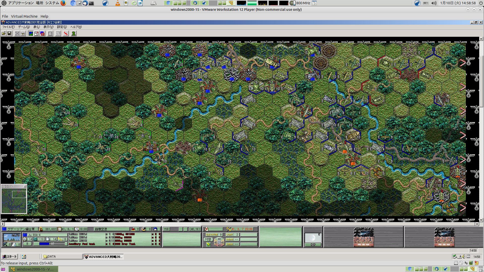Open the VMware Virtual Machine menu
Screen dimensions: 484x272
tap(24, 16)
